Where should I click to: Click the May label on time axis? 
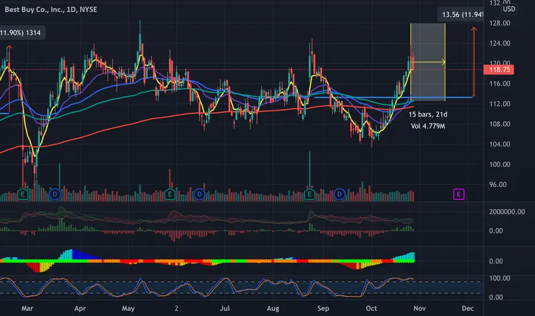click(128, 309)
